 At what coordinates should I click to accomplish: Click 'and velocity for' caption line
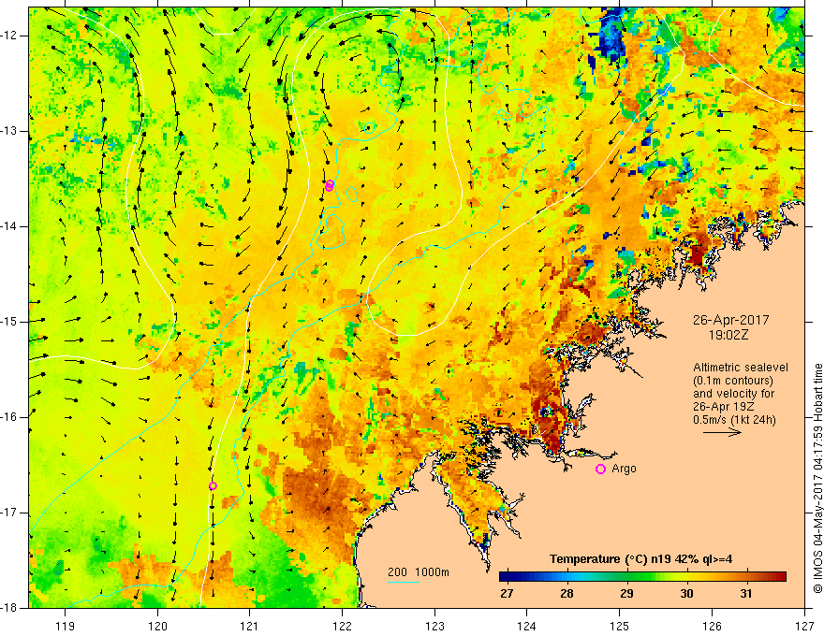733,394
